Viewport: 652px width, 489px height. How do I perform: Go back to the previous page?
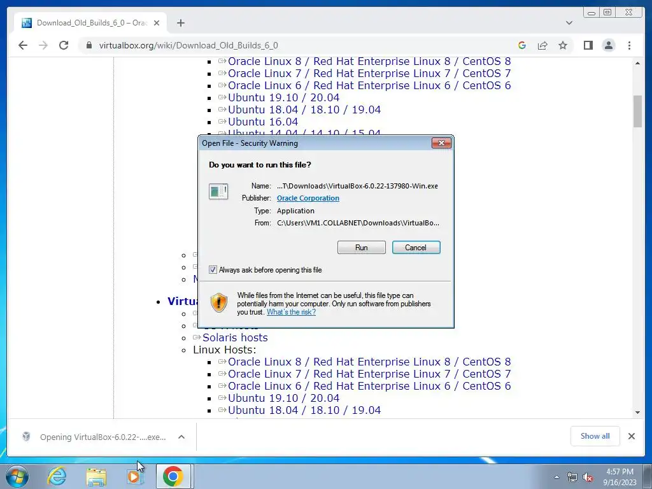pos(23,45)
